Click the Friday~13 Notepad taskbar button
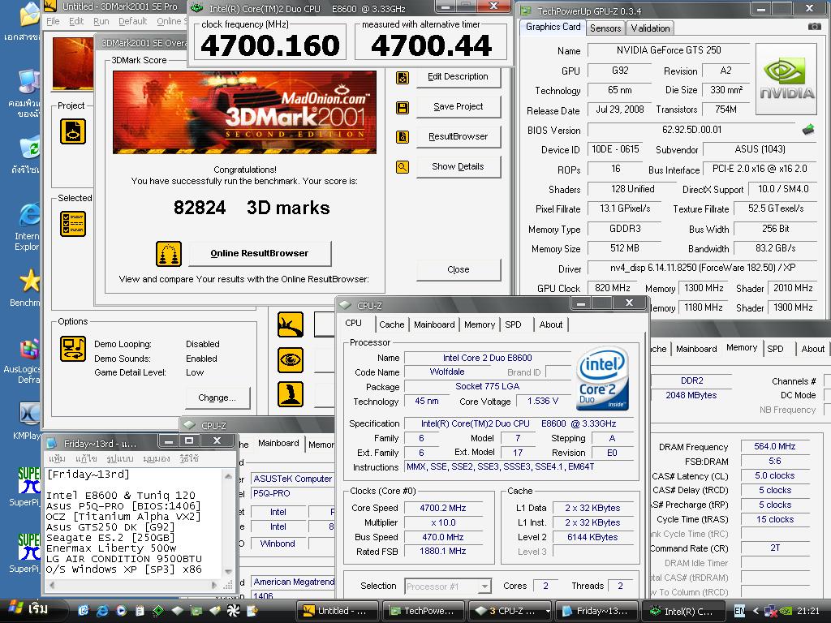The image size is (831, 623). [596, 611]
